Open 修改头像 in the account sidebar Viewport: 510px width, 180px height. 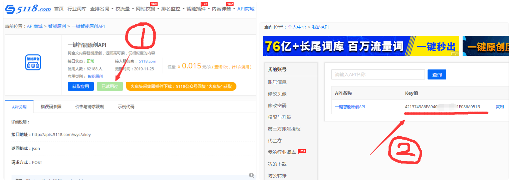click(x=277, y=94)
